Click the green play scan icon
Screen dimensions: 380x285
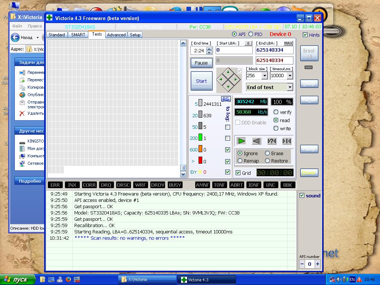pyautogui.click(x=241, y=141)
